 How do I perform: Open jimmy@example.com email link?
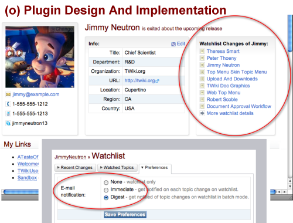[36, 94]
